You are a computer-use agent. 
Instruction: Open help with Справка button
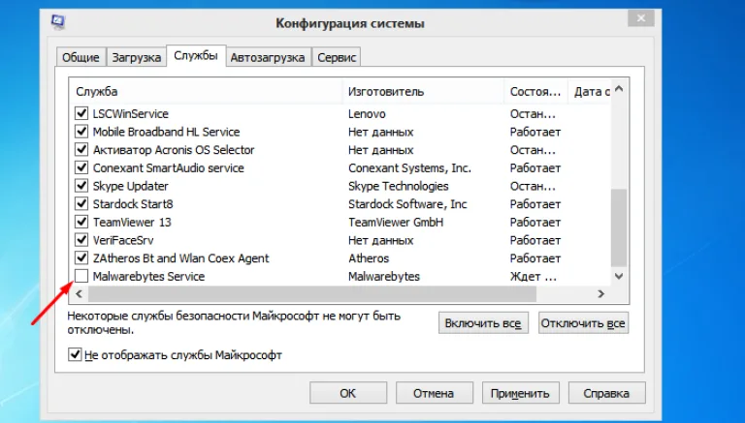pyautogui.click(x=606, y=393)
